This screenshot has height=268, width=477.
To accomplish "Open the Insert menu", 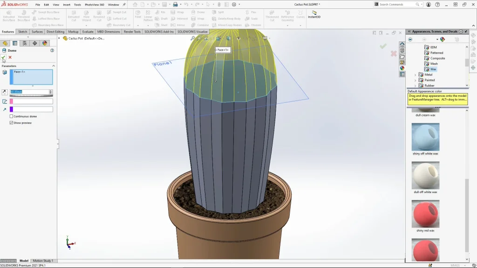I will tap(67, 5).
